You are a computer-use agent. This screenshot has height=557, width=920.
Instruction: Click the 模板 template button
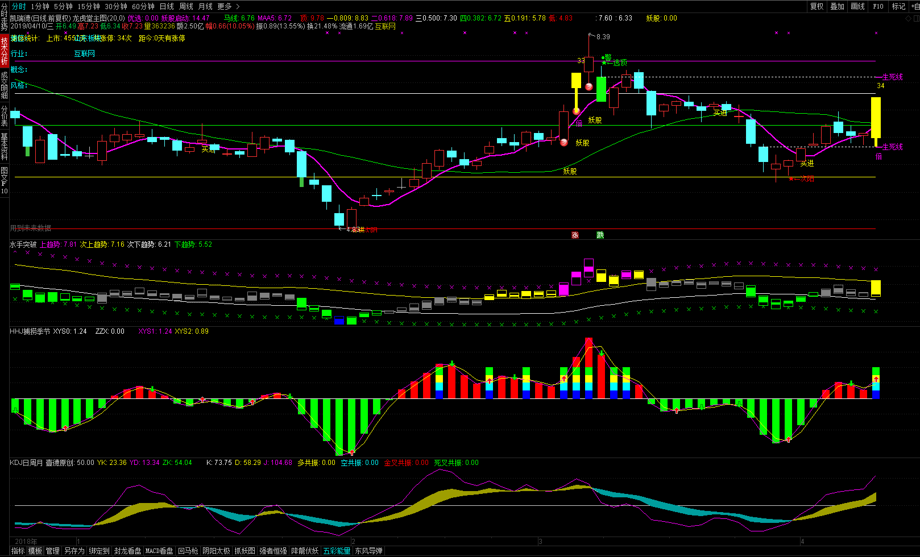[x=35, y=551]
